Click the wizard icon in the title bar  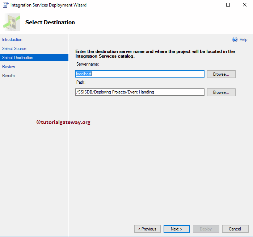pos(6,5)
